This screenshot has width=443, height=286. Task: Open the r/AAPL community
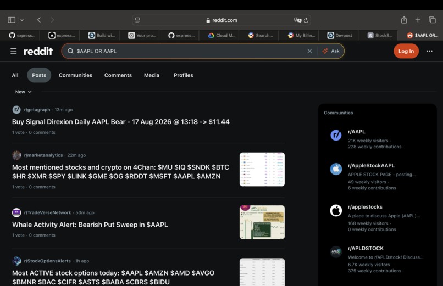(x=357, y=132)
